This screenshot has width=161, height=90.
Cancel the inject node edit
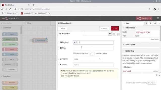pyautogui.click(x=104, y=28)
